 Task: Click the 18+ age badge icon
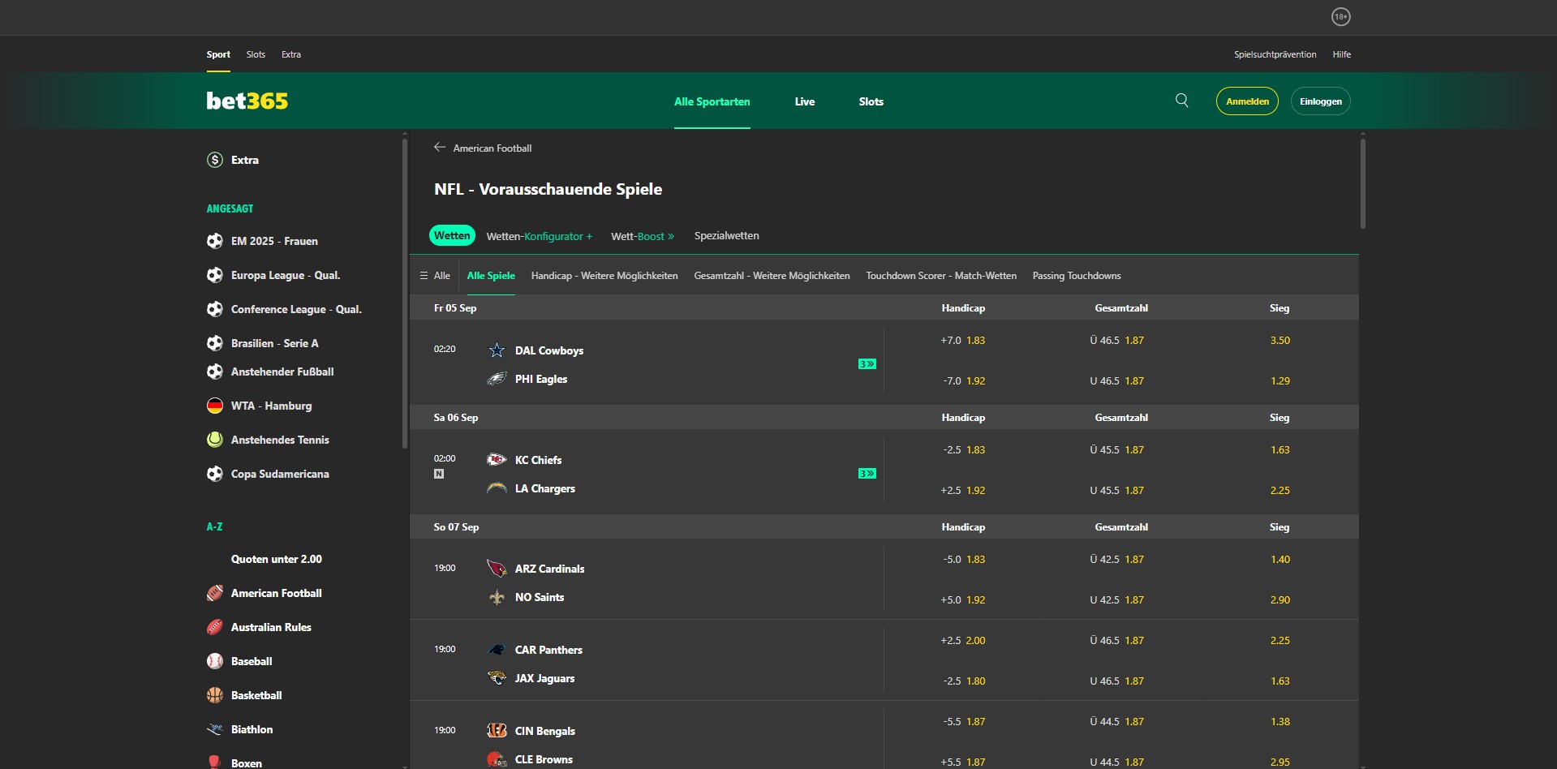[x=1340, y=16]
